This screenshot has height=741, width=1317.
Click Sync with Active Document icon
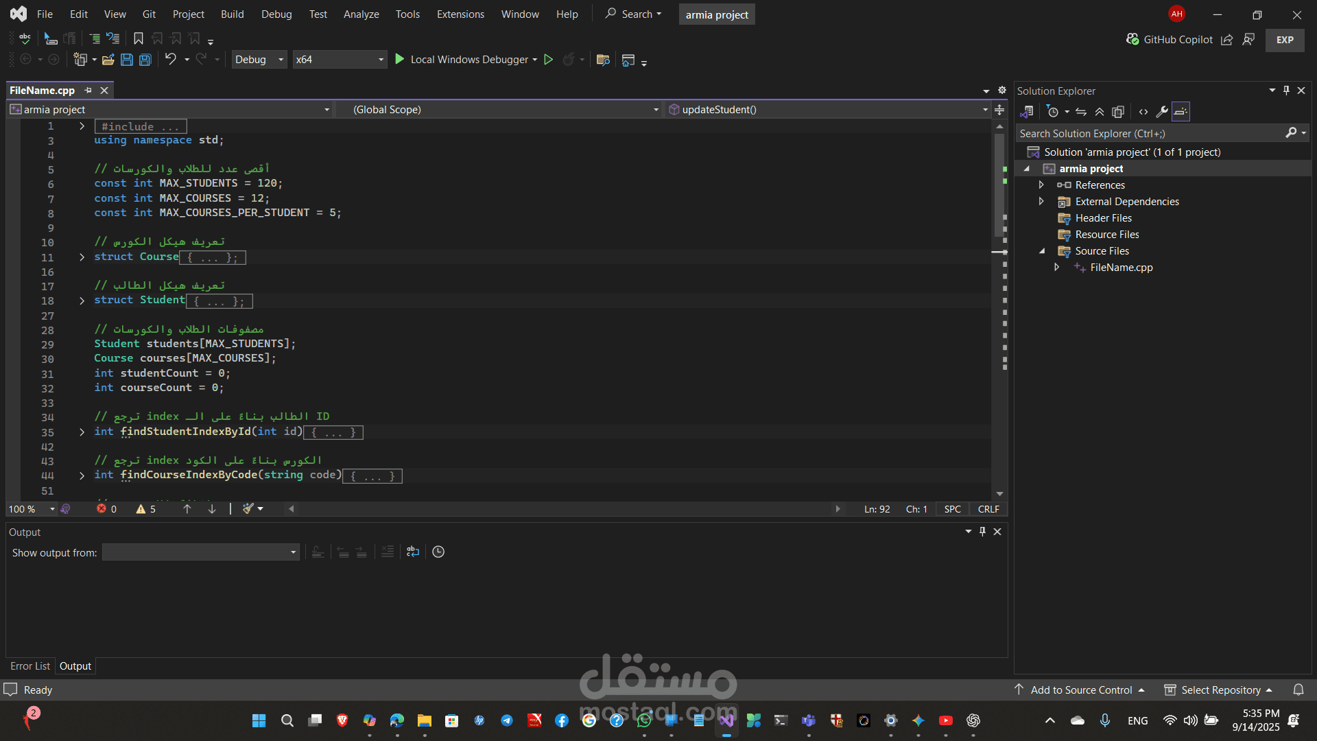(x=1081, y=112)
